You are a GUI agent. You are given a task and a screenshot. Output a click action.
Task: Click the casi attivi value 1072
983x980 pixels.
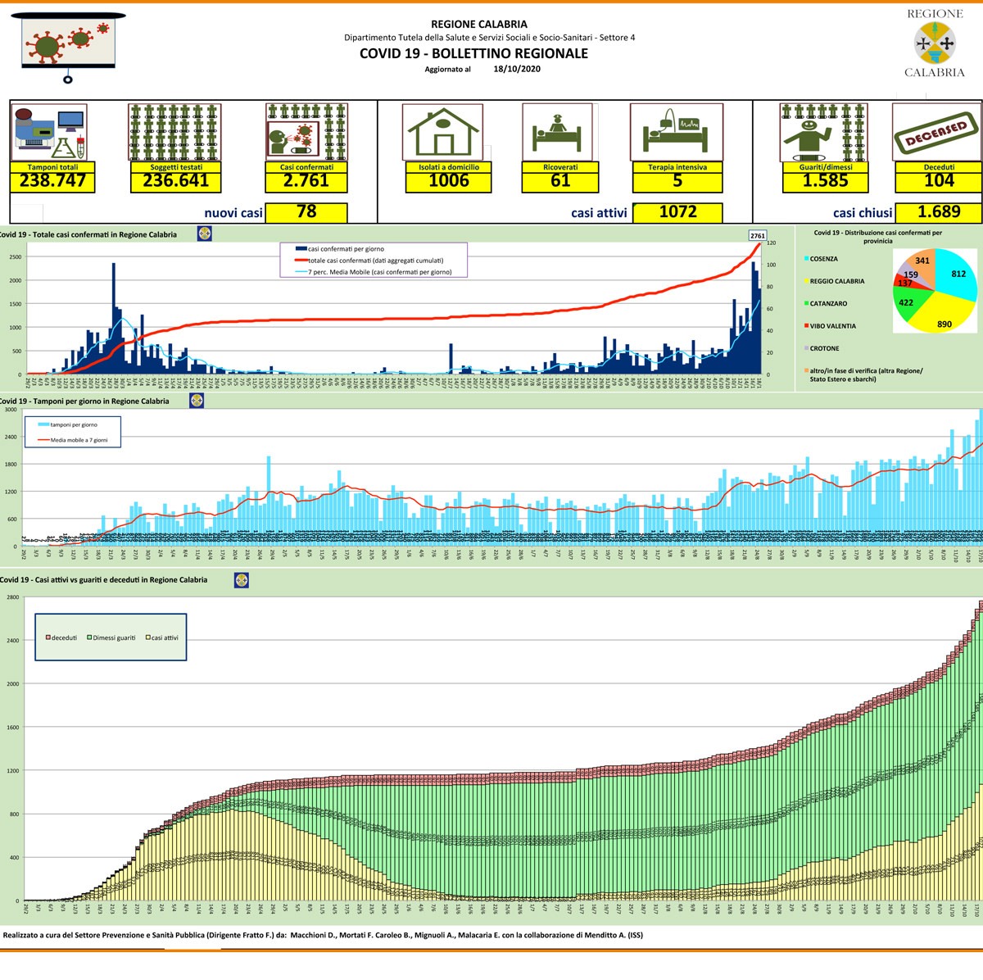677,212
